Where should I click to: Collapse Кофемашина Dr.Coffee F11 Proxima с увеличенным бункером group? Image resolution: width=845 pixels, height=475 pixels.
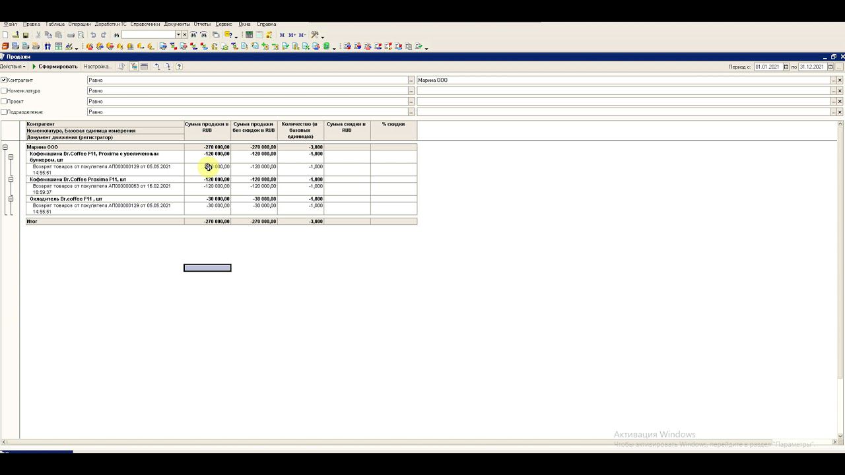[x=11, y=157]
